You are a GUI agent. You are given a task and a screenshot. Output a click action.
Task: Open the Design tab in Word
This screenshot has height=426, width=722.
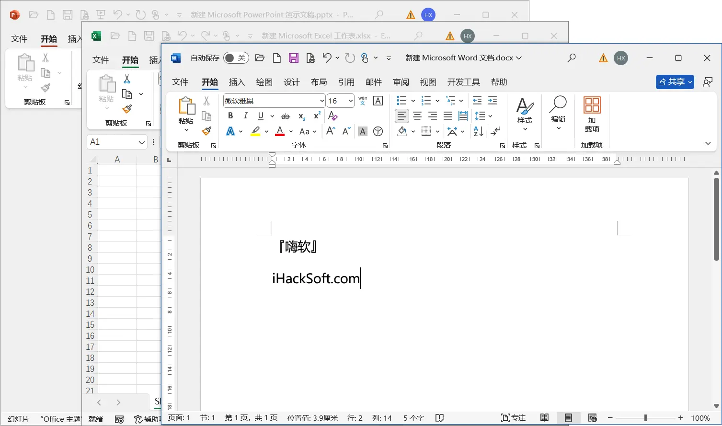point(291,82)
